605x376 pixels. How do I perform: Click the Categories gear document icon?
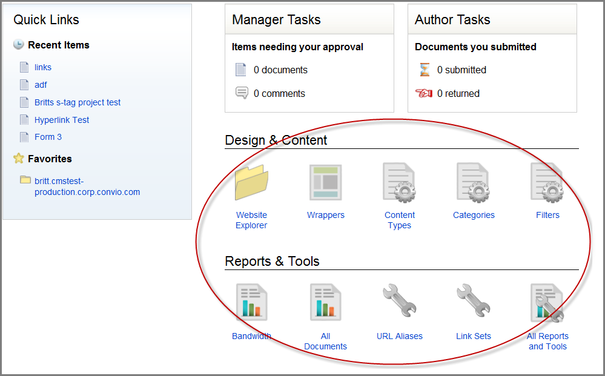point(474,182)
